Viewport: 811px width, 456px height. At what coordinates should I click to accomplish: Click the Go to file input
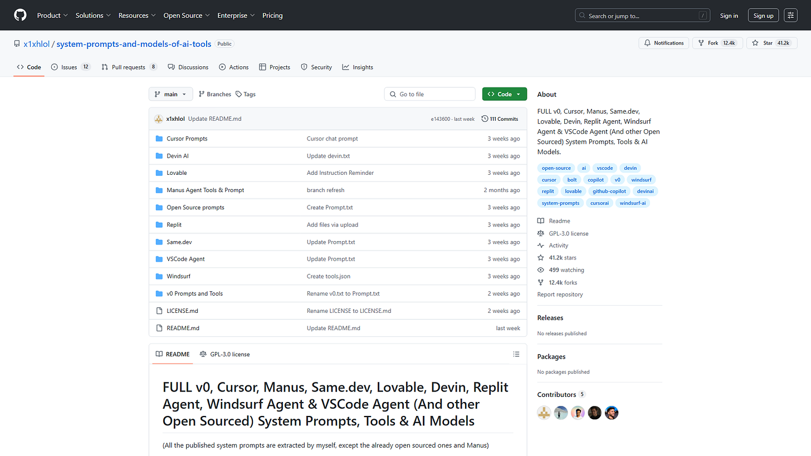[430, 94]
